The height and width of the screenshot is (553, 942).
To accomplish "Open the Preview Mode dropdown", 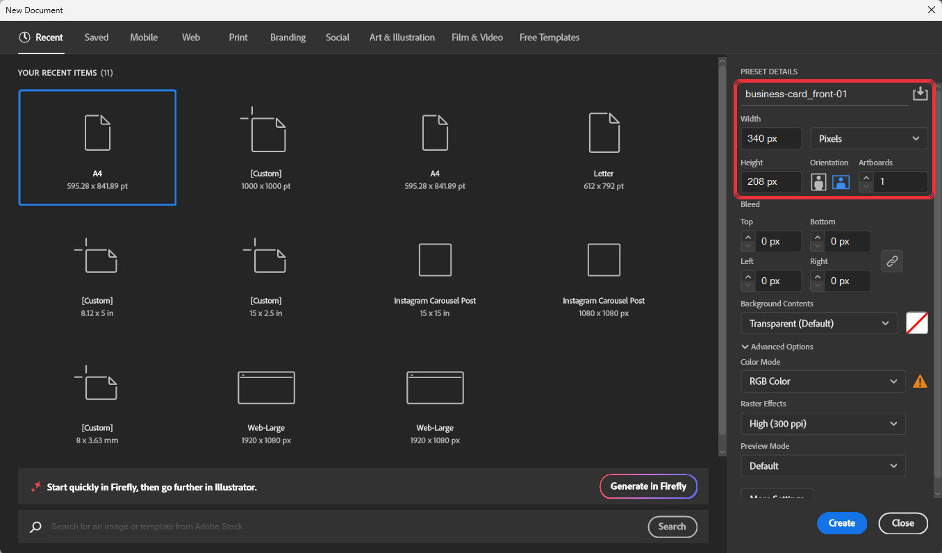I will point(823,465).
